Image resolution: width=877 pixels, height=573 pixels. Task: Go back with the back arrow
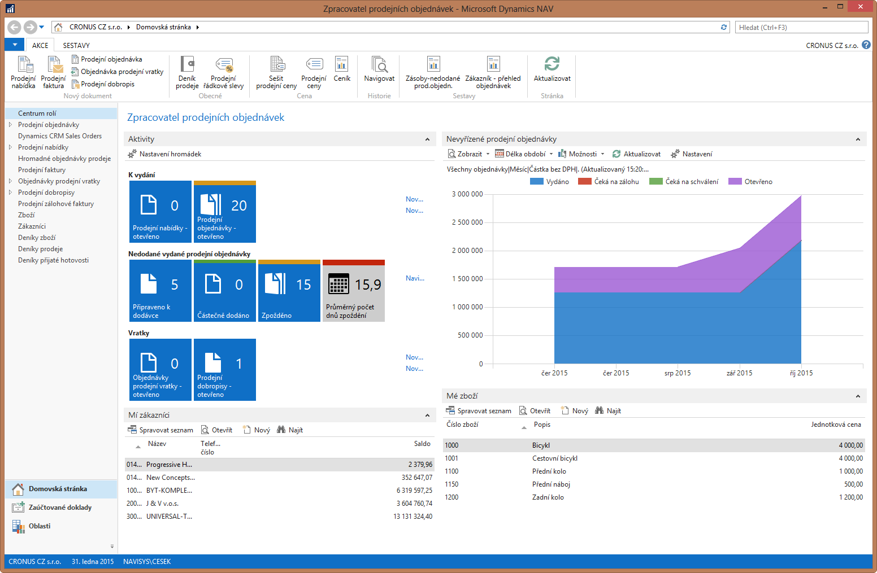pos(15,27)
